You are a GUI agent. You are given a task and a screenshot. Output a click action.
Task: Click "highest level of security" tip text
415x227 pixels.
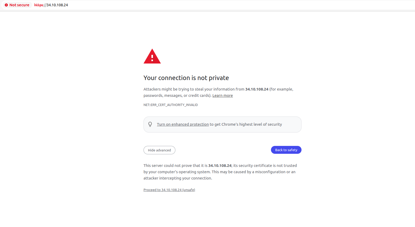pyautogui.click(x=260, y=124)
